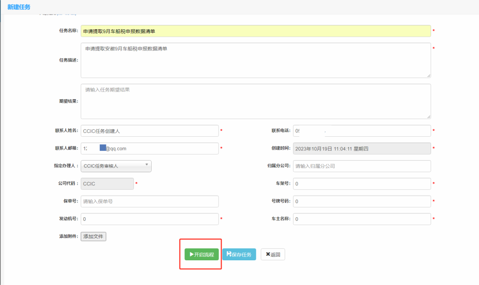Select the 联系人姓名 field
The height and width of the screenshot is (285, 479).
click(x=149, y=131)
